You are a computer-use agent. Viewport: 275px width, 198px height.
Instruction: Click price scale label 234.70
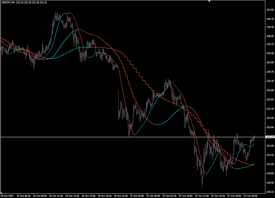click(x=270, y=72)
